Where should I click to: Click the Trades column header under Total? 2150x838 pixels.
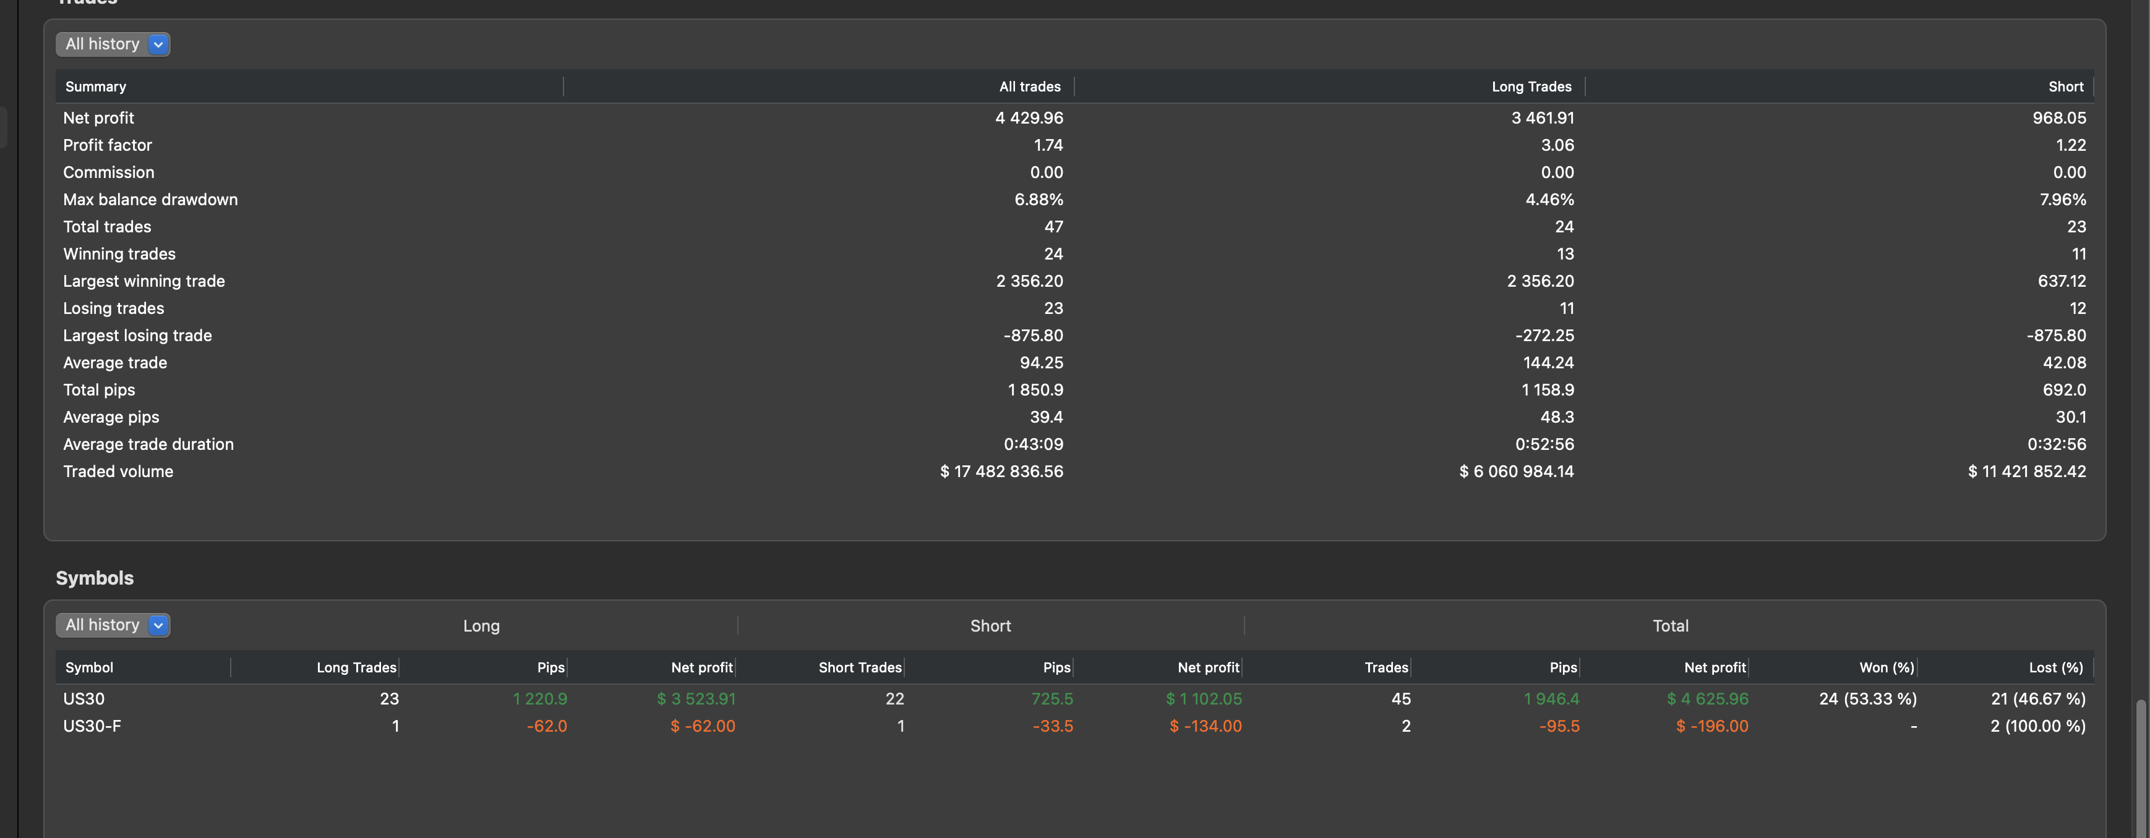pyautogui.click(x=1386, y=668)
